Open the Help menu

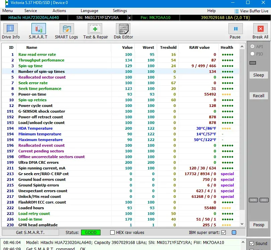tap(211, 11)
